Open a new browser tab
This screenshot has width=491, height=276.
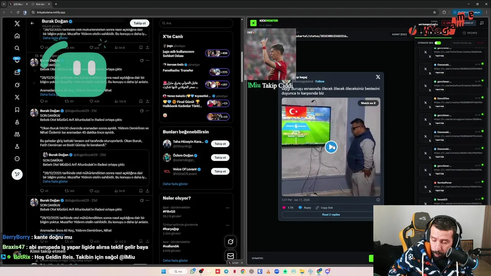tap(56, 4)
